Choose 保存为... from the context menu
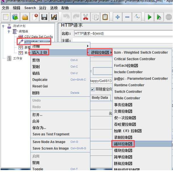This screenshot has height=172, width=175. pyautogui.click(x=61, y=128)
